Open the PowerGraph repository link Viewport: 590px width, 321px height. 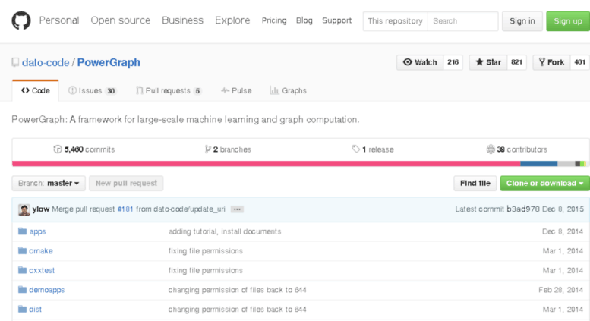[x=109, y=62]
